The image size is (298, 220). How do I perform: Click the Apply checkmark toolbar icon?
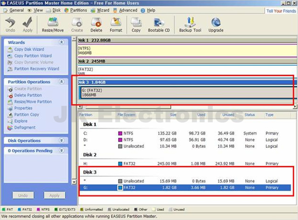pos(27,25)
